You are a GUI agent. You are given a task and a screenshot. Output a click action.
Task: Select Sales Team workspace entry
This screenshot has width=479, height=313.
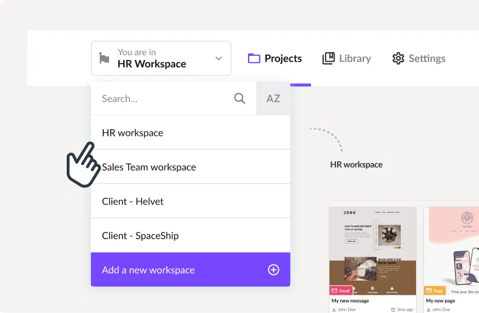coord(190,167)
